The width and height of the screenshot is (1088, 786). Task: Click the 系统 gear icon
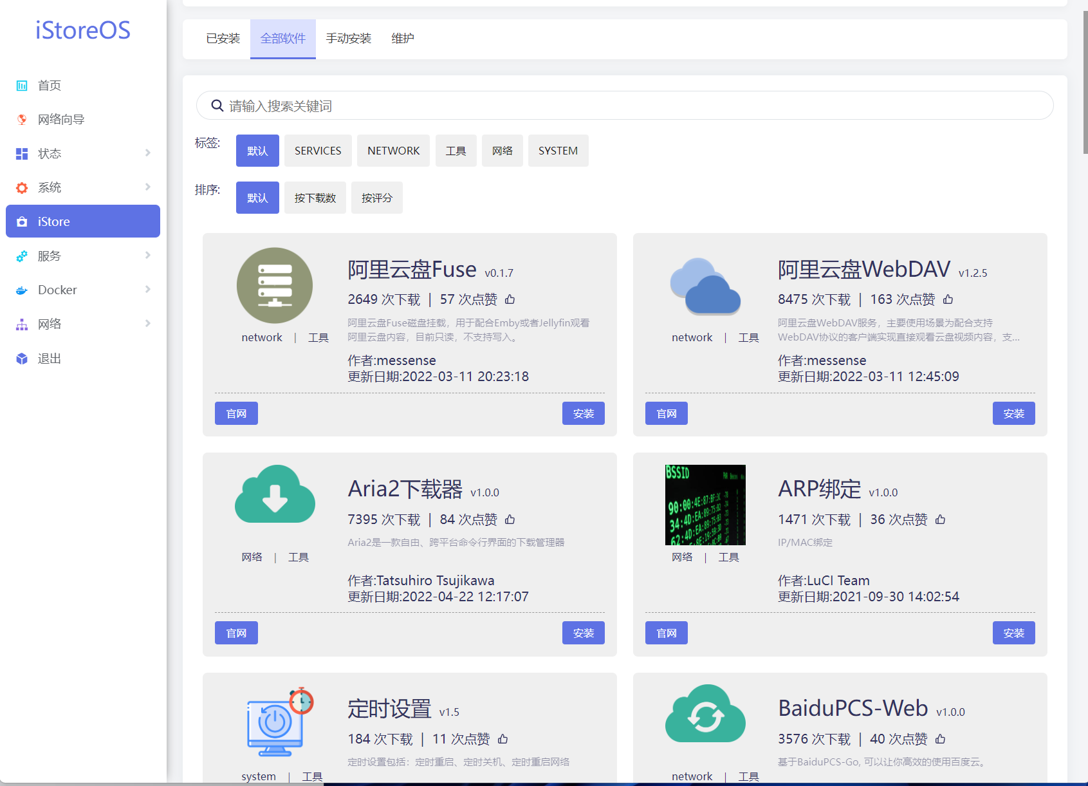pos(22,187)
